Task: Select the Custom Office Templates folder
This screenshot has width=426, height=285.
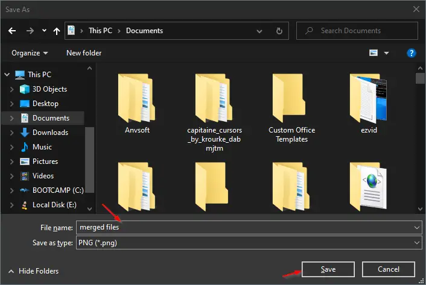Action: (x=291, y=108)
